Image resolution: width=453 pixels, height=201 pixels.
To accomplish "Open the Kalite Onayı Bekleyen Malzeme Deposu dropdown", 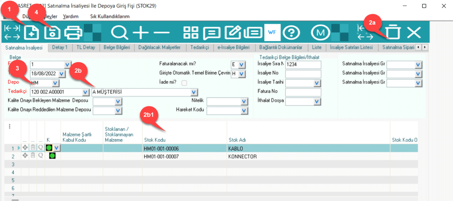I will [118, 102].
